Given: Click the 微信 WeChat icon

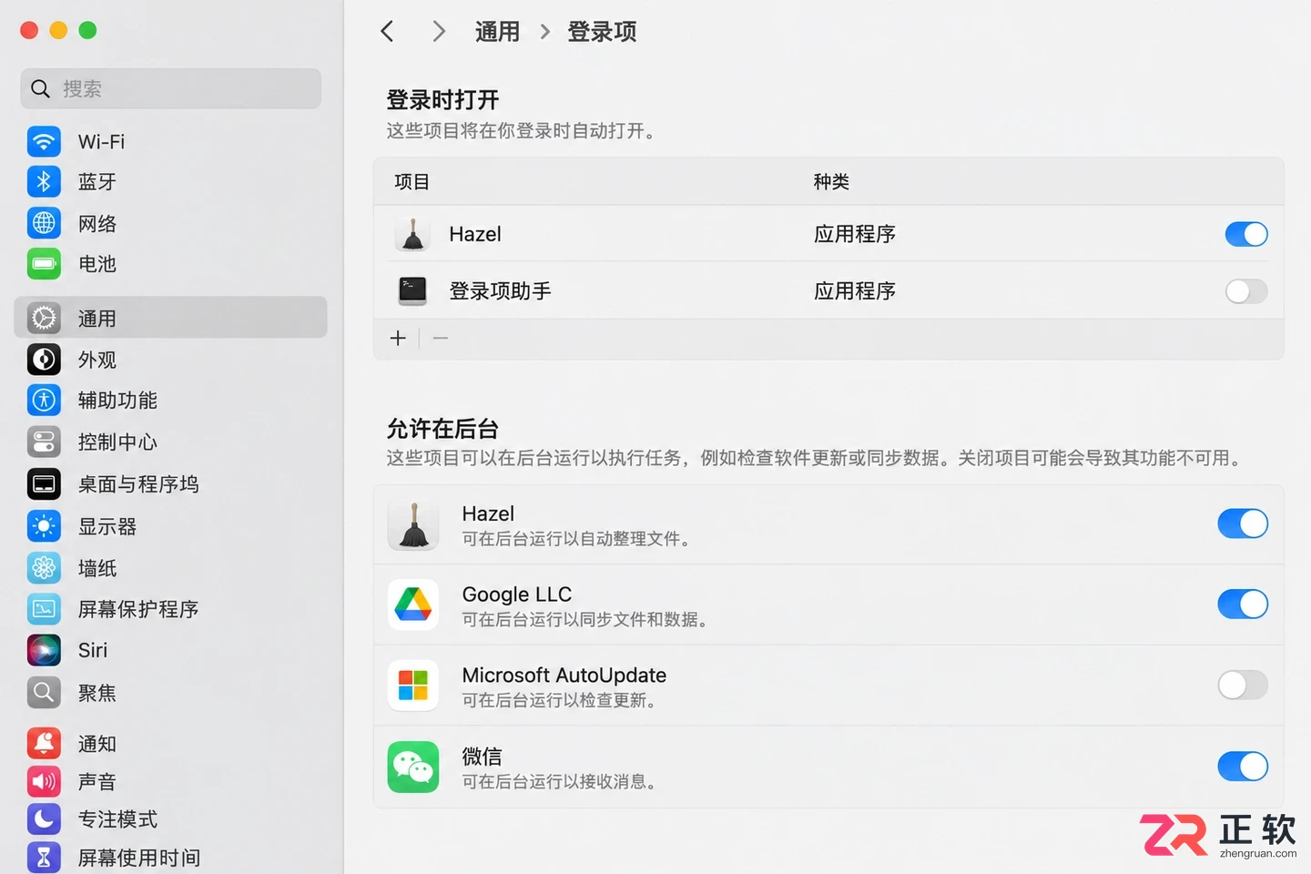Looking at the screenshot, I should [413, 767].
